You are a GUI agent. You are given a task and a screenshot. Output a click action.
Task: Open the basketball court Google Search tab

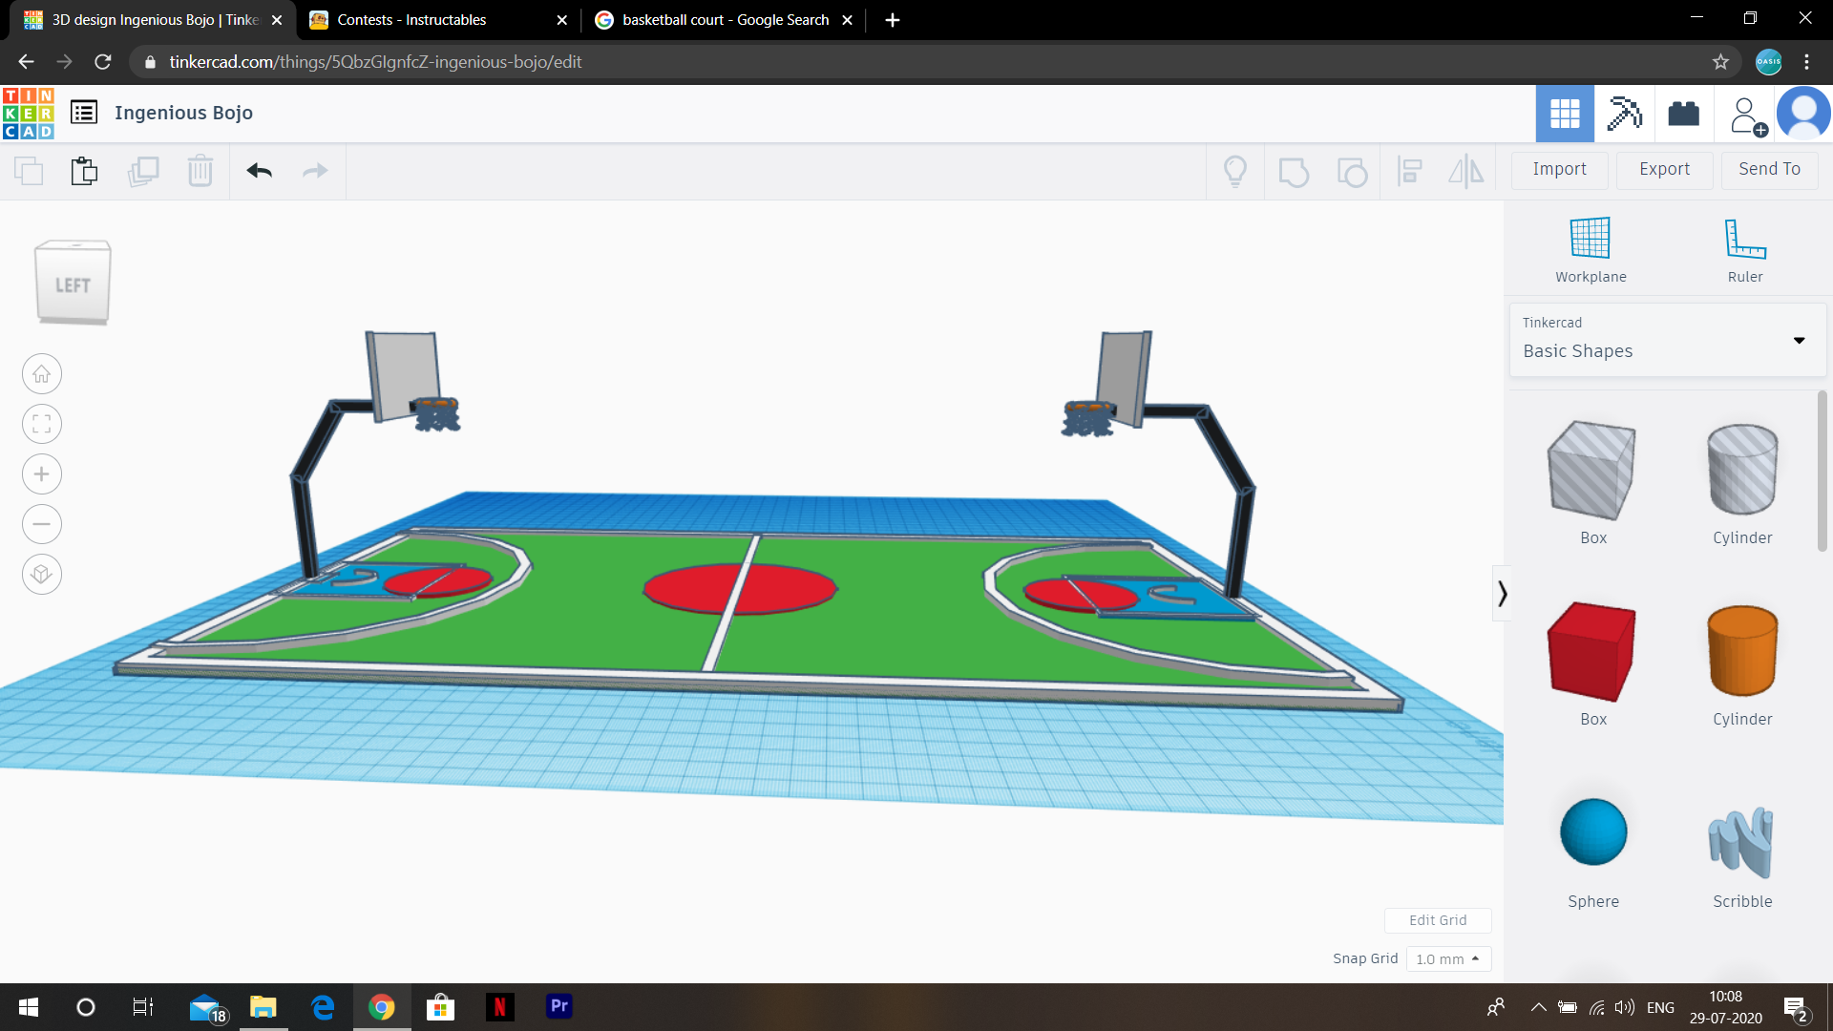(721, 19)
